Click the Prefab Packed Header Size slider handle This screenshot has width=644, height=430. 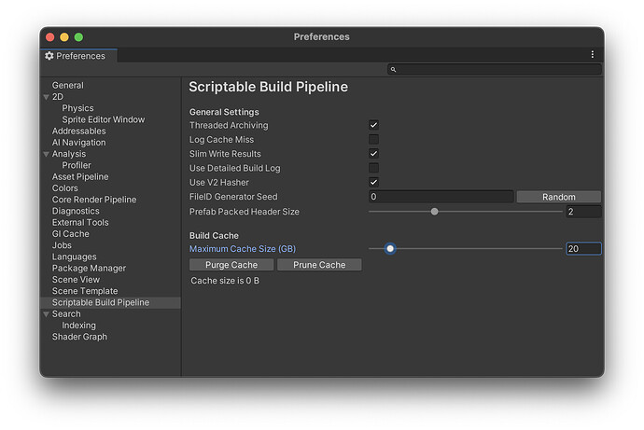coord(435,212)
